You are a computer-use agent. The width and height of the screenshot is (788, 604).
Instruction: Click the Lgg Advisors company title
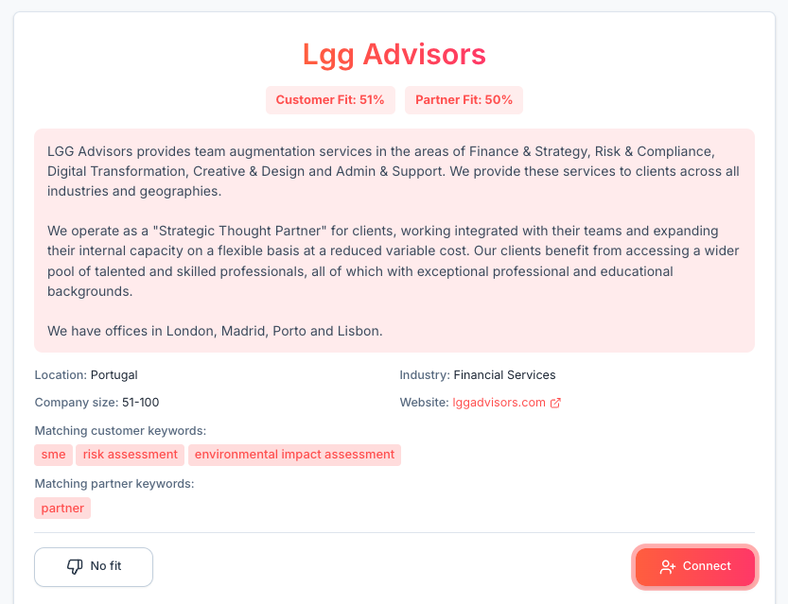tap(394, 54)
